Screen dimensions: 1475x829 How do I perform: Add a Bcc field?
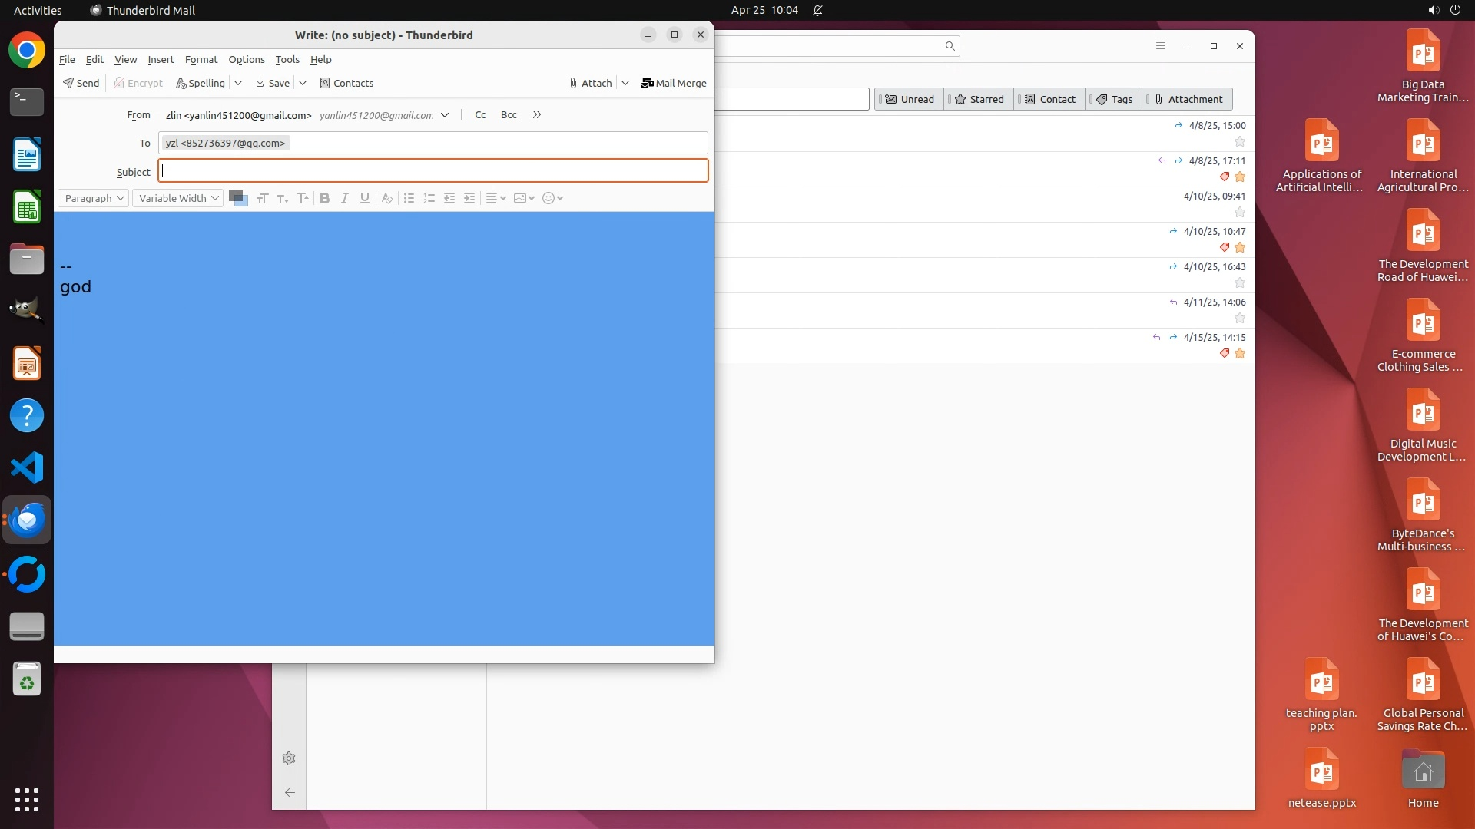click(x=509, y=114)
